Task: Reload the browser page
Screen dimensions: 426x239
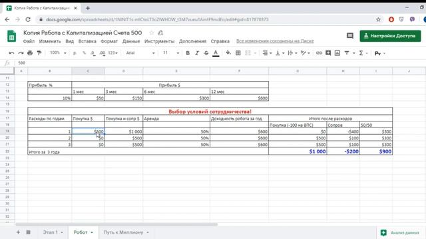Action: point(28,19)
